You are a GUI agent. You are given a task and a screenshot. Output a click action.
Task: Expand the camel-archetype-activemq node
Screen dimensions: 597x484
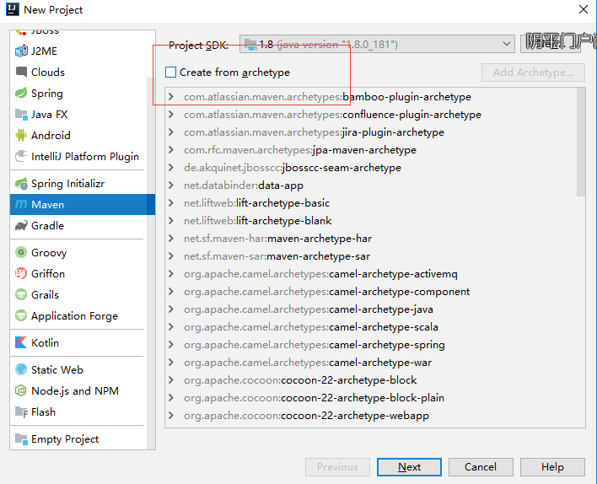click(171, 274)
